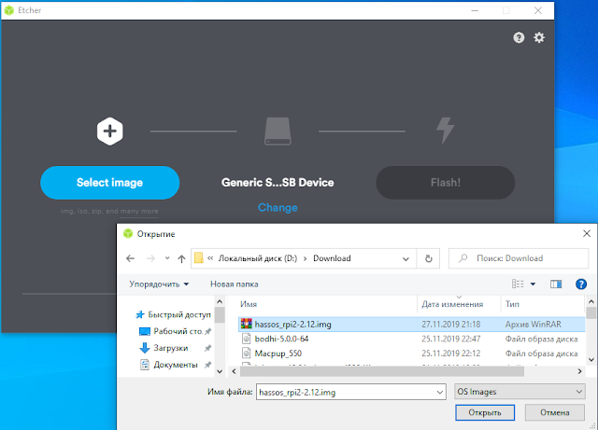Open Etcher help question mark icon
This screenshot has height=430, width=598.
tap(519, 37)
